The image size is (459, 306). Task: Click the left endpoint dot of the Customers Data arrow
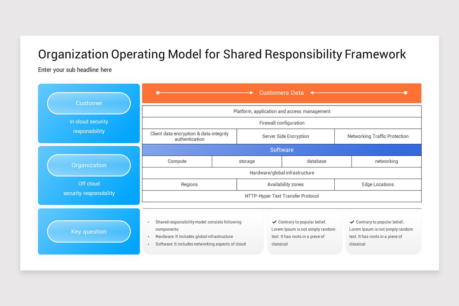158,92
